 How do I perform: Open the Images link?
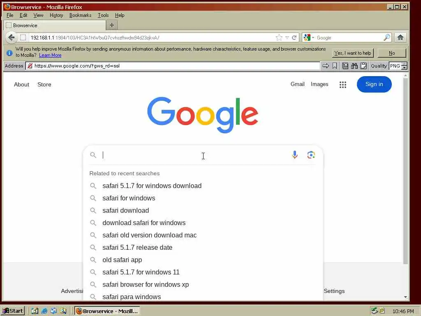click(x=319, y=84)
